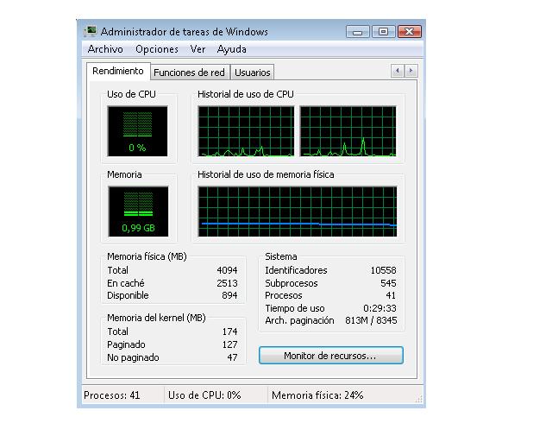Click the Paginado value 127
Viewport: 552px width, 442px height.
pos(230,344)
